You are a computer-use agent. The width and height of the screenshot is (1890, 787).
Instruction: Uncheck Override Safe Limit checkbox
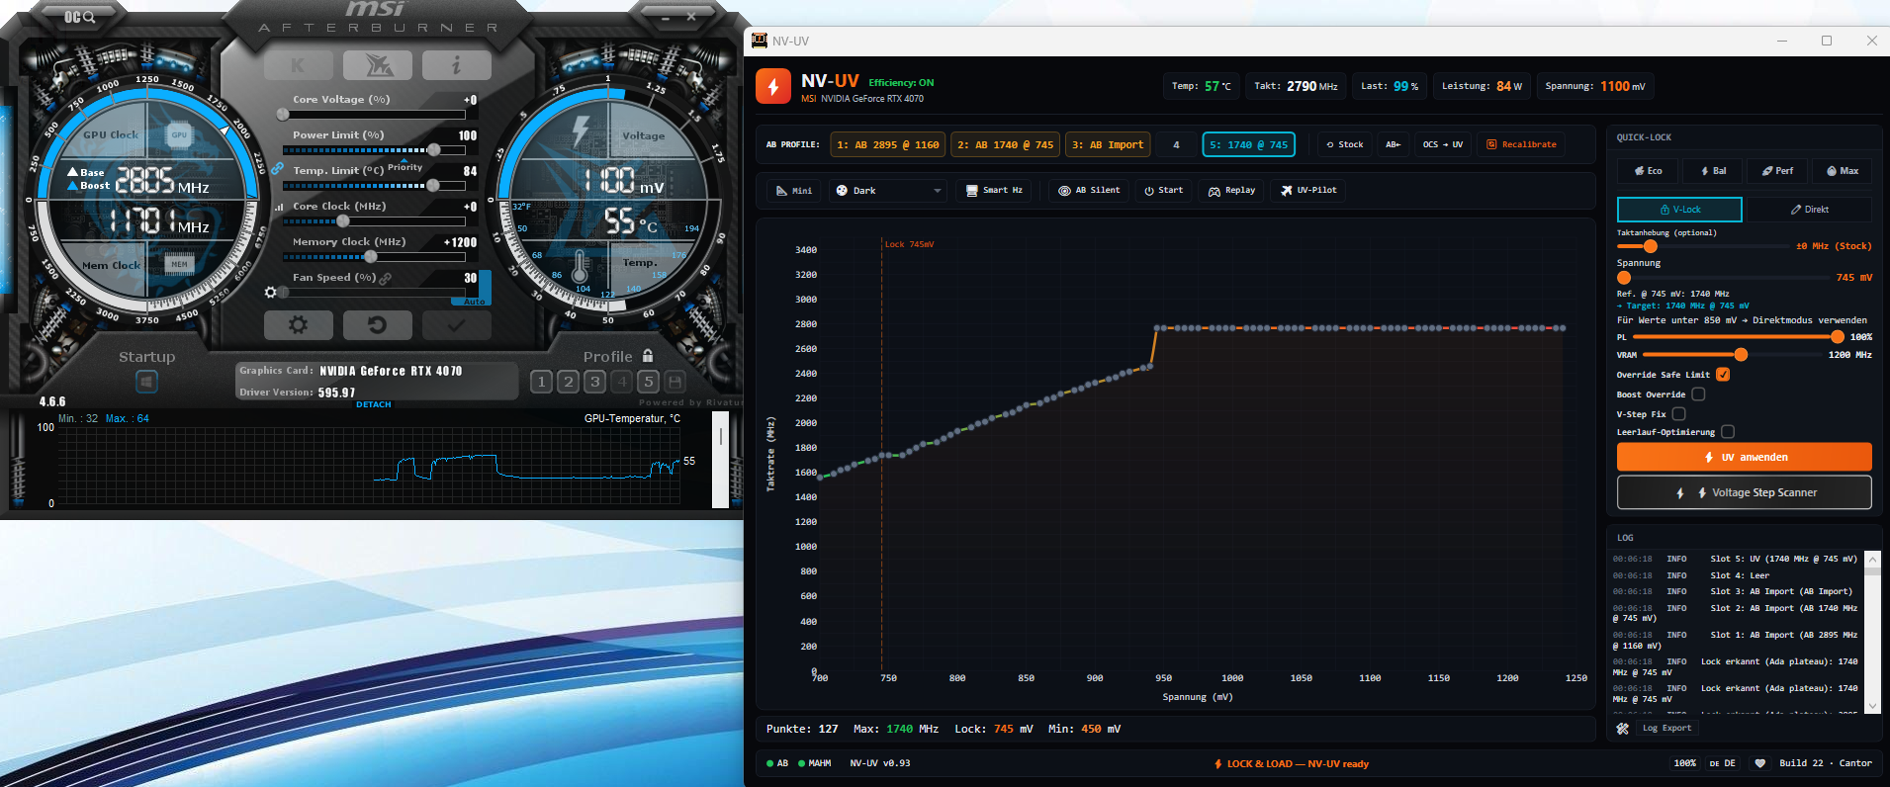pyautogui.click(x=1723, y=375)
